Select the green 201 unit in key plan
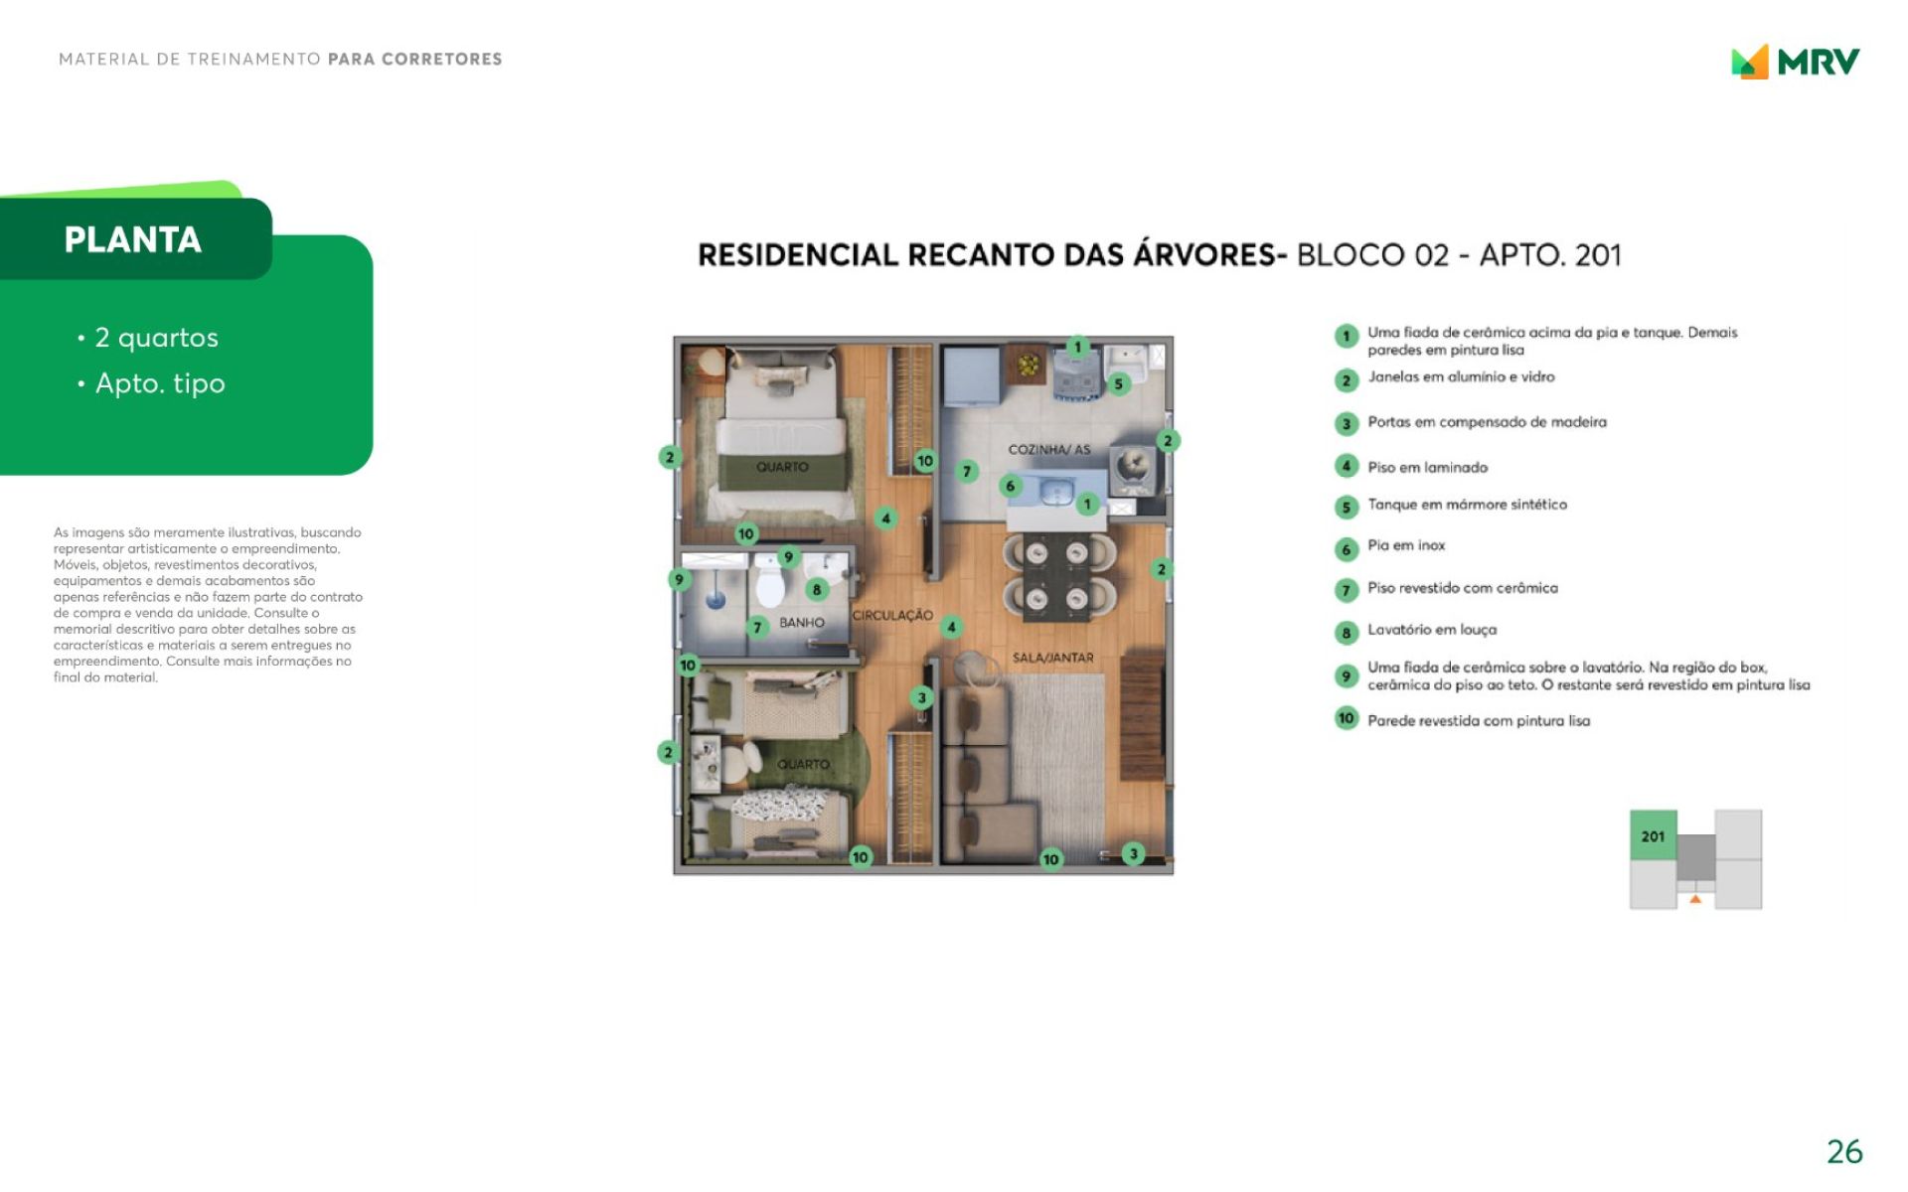 point(1653,835)
